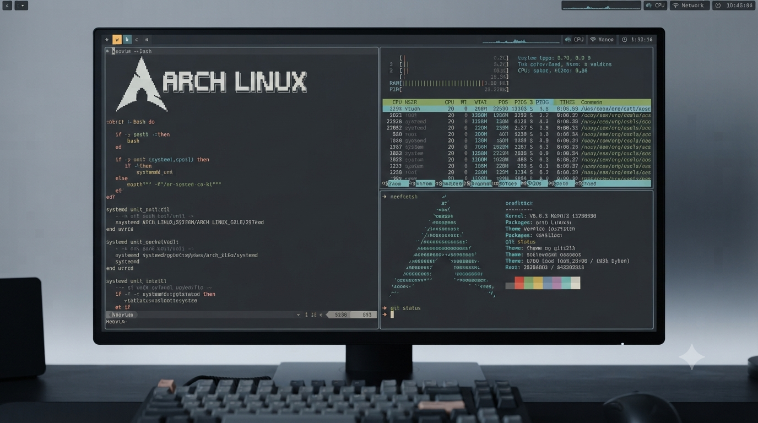The image size is (758, 423).
Task: Click the Neovim mode indicator in the statusline
Action: pos(122,315)
